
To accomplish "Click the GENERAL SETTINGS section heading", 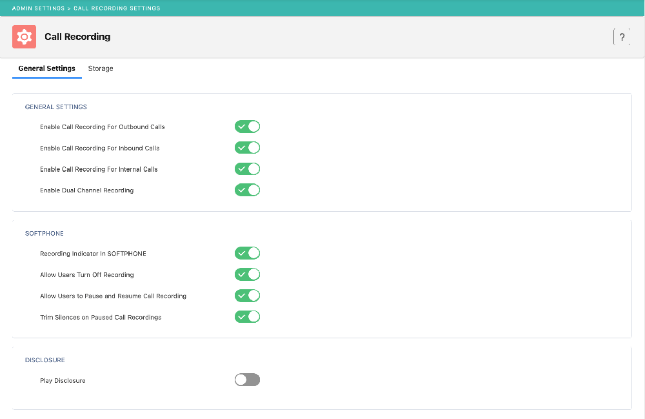I will tap(56, 107).
